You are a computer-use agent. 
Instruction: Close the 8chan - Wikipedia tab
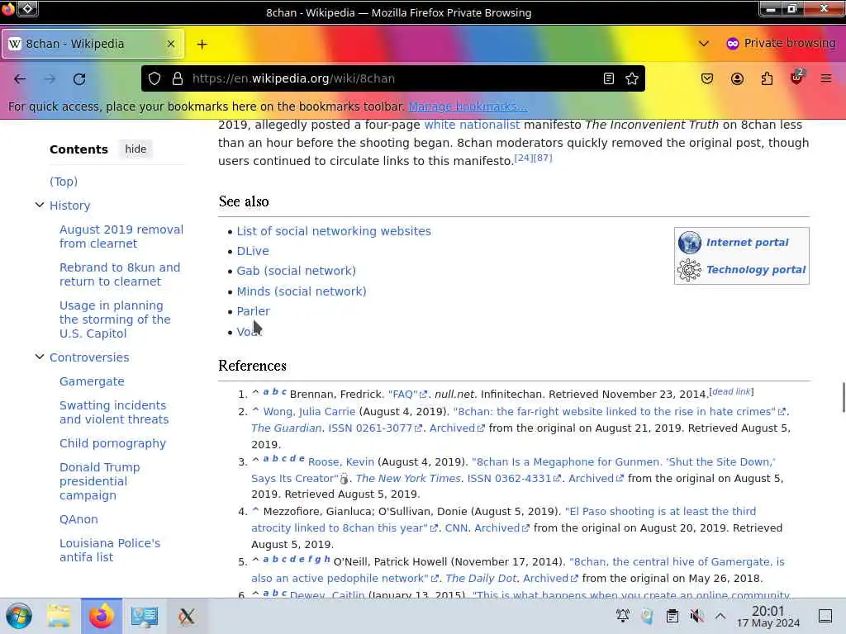click(x=170, y=44)
